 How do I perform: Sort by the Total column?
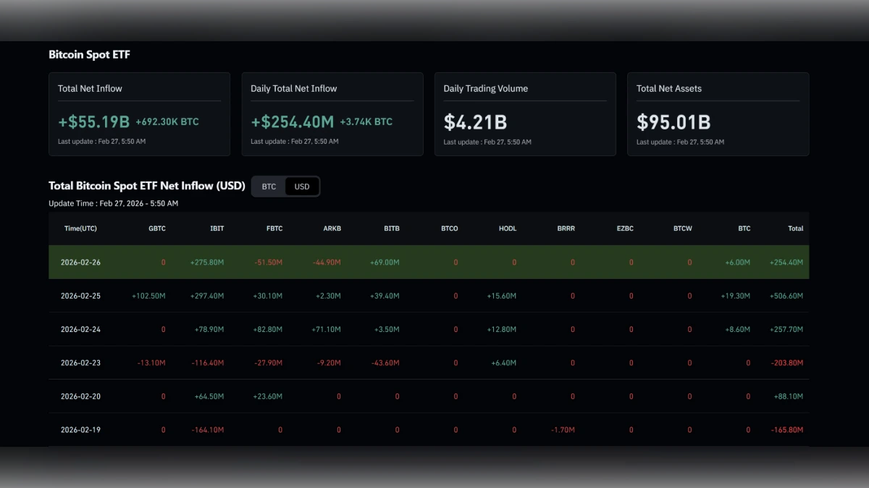(795, 228)
